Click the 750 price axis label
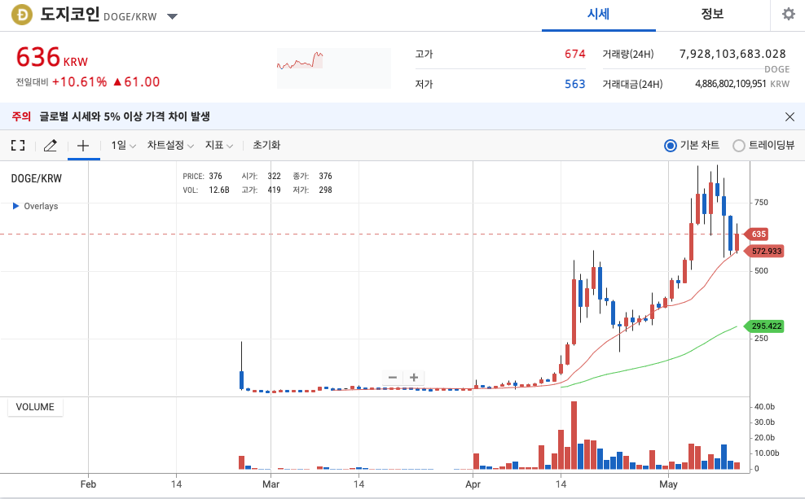The image size is (805, 499). tap(761, 203)
